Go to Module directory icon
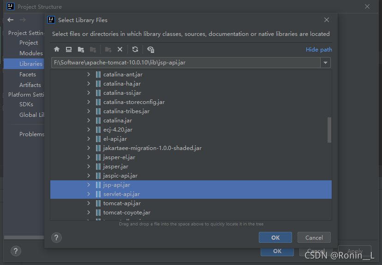Viewport: 382px width, 265px height. coord(93,50)
